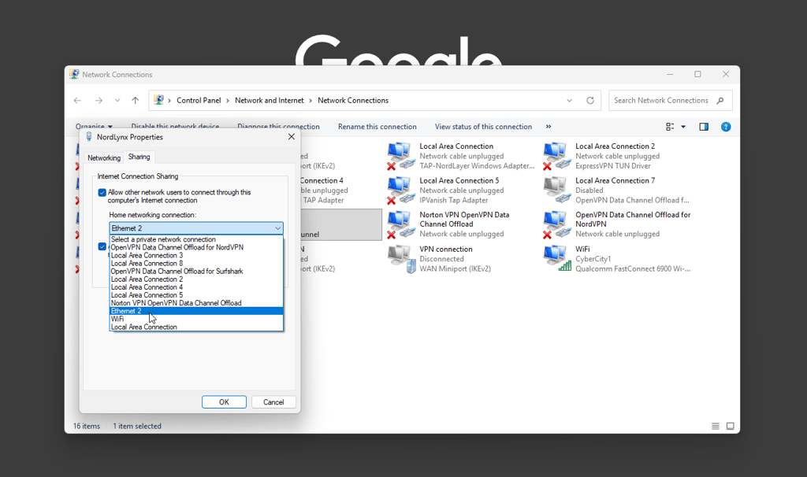This screenshot has width=807, height=477.
Task: Select Norton VPN OpenVPN adapter icon
Action: [400, 224]
